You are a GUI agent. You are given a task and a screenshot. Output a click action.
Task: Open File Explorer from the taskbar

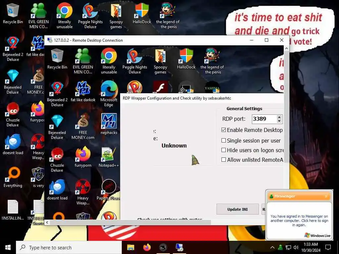(x=130, y=247)
